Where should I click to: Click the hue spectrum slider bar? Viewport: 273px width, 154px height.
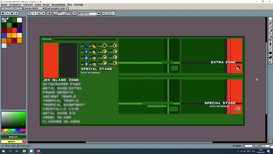[x=13, y=130]
